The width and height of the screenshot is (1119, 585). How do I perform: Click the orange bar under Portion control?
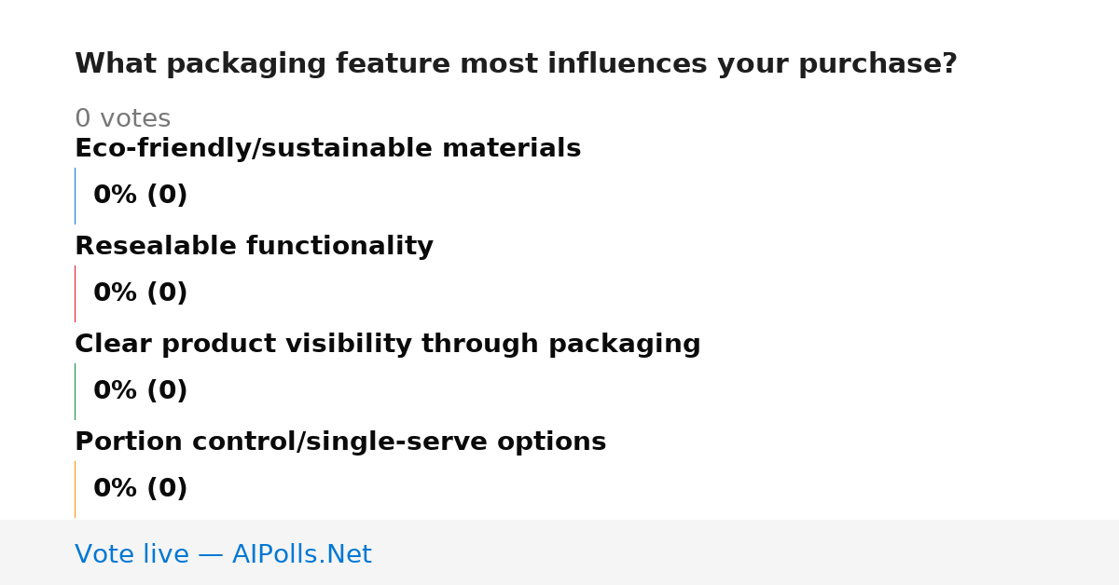click(75, 489)
